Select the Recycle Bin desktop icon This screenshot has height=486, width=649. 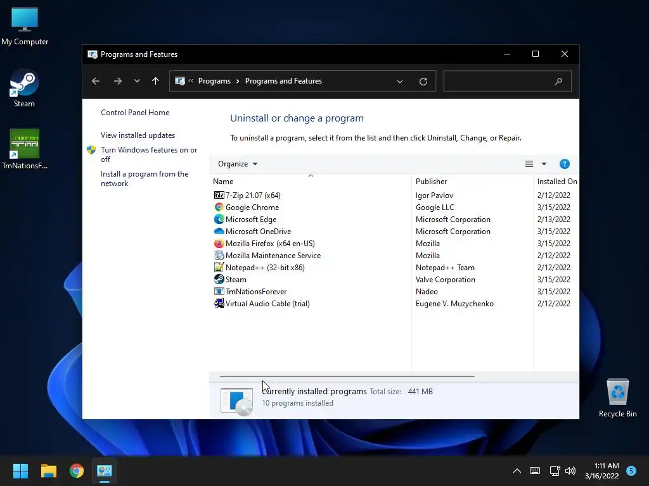pos(617,399)
